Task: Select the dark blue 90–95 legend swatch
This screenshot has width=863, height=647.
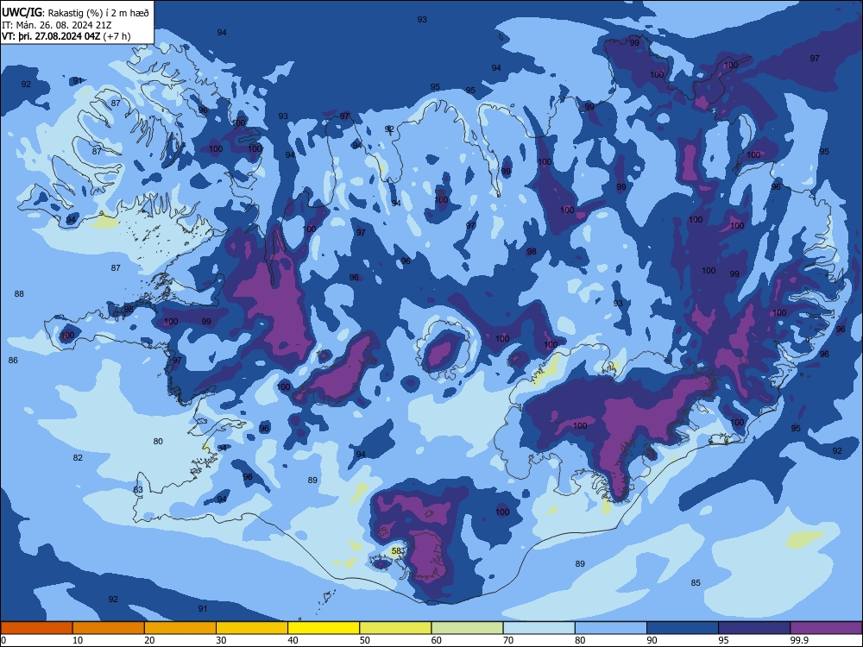Action: [x=683, y=628]
